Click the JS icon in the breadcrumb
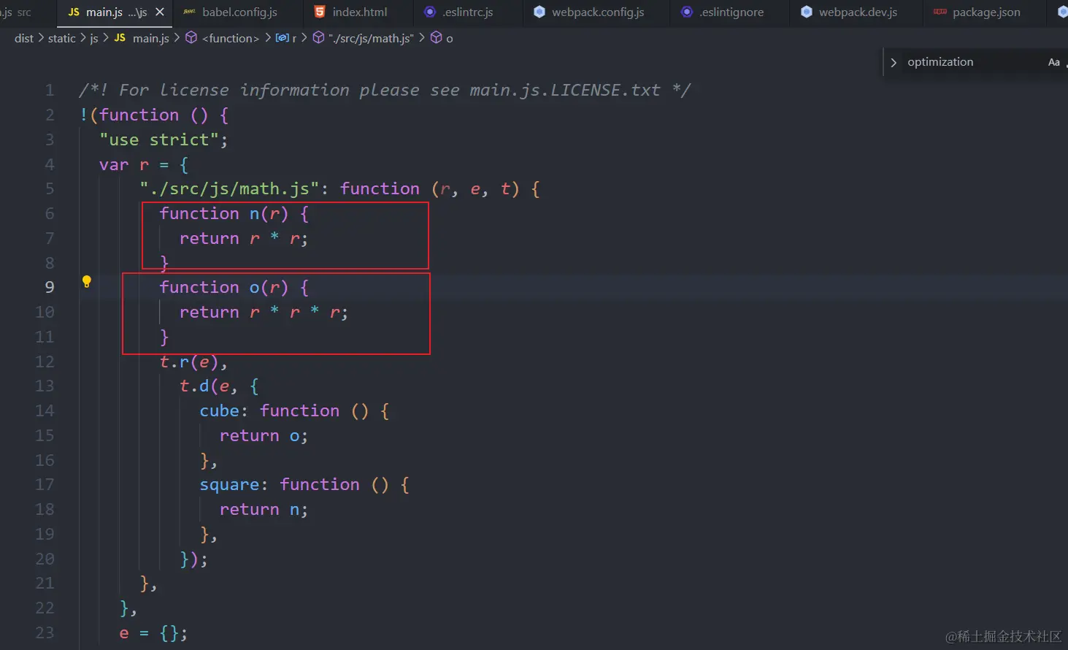This screenshot has height=650, width=1068. point(120,38)
